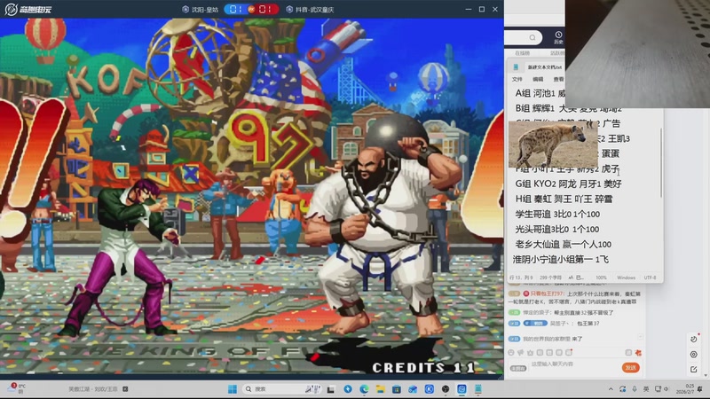Click the weather widget on taskbar
Screen dimensions: 710x399
[16, 388]
